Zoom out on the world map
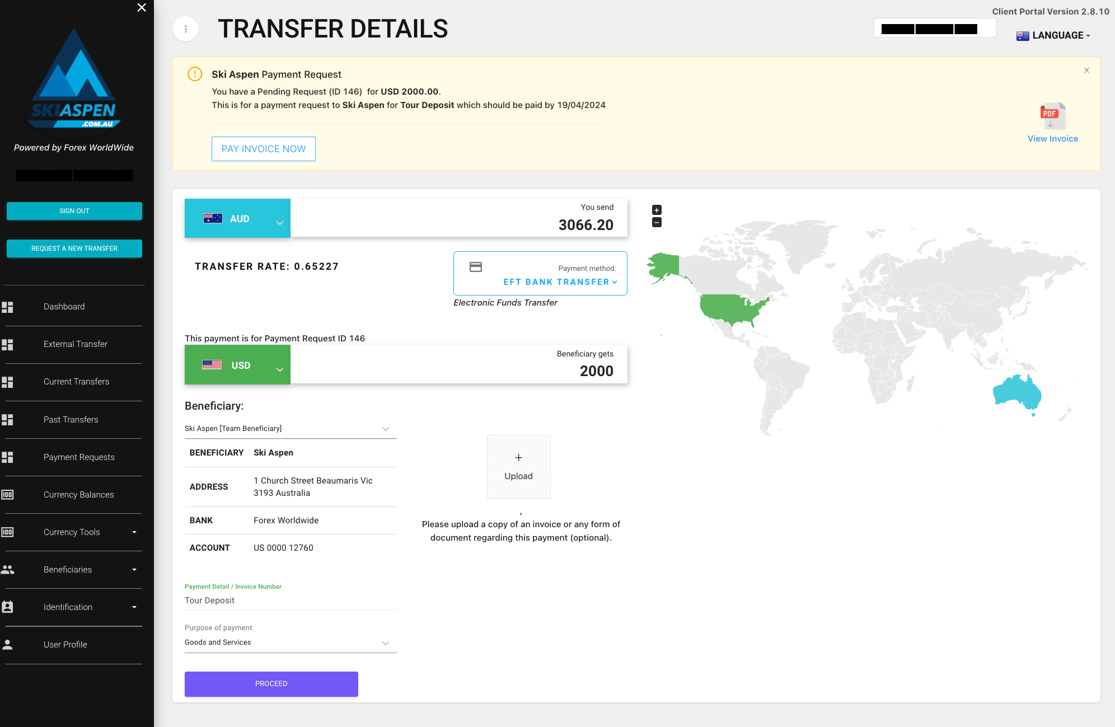Screen dimensions: 1115x727 coord(657,223)
